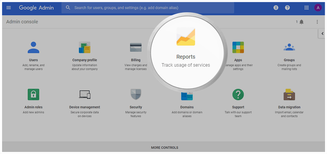
Task: Open the Billing credit card icon
Action: [x=136, y=48]
